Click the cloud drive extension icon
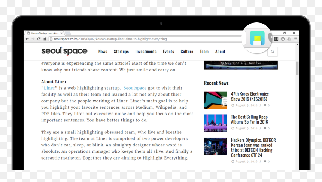Image resolution: width=322 pixels, height=182 pixels. [289, 39]
